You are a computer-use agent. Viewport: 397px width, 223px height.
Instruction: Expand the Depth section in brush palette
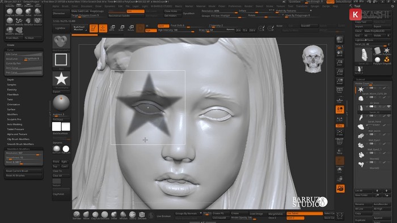(x=10, y=80)
